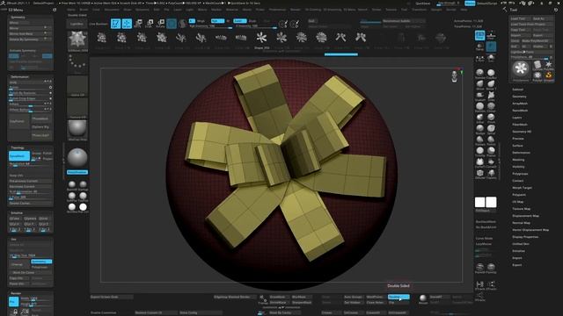Select the Scale transform icon
Screen dimensions: 563x316
pos(150,24)
